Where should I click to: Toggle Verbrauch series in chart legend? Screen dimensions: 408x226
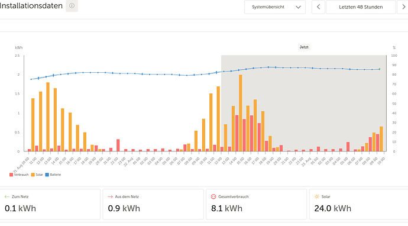click(19, 175)
